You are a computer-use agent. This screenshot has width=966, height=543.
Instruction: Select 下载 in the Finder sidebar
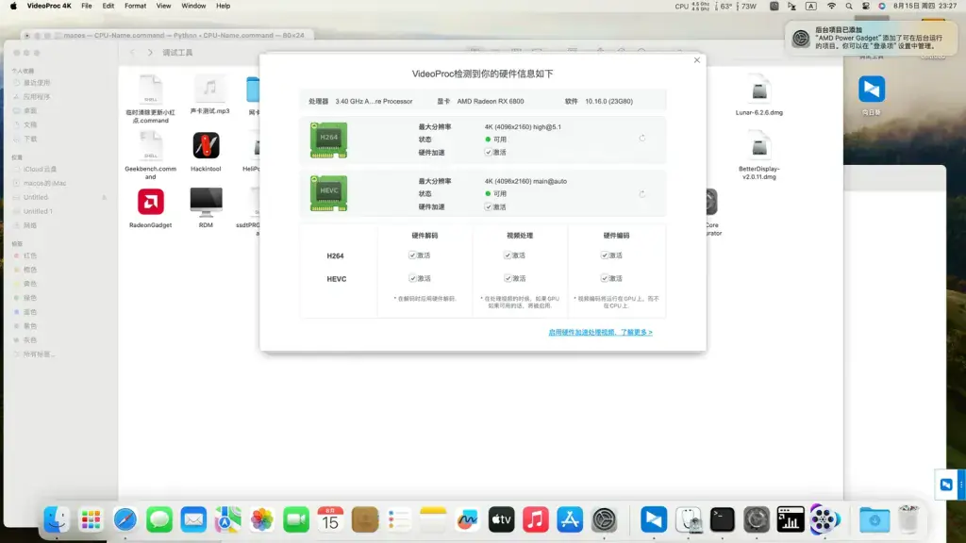pos(30,140)
